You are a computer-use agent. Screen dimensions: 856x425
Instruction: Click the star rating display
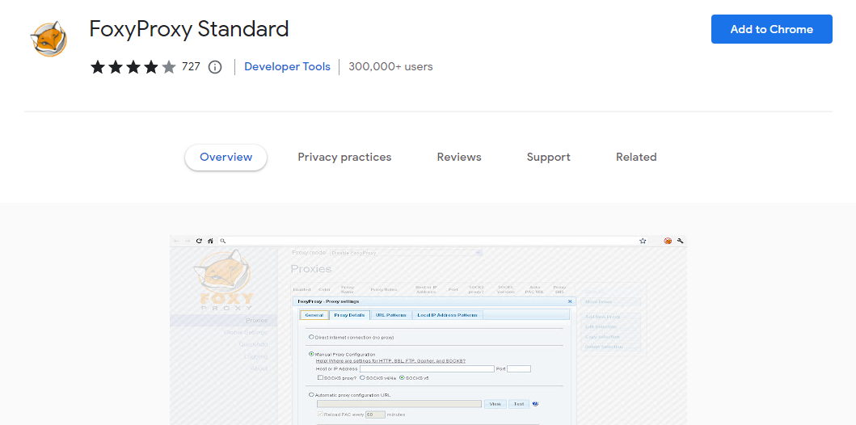(x=133, y=67)
